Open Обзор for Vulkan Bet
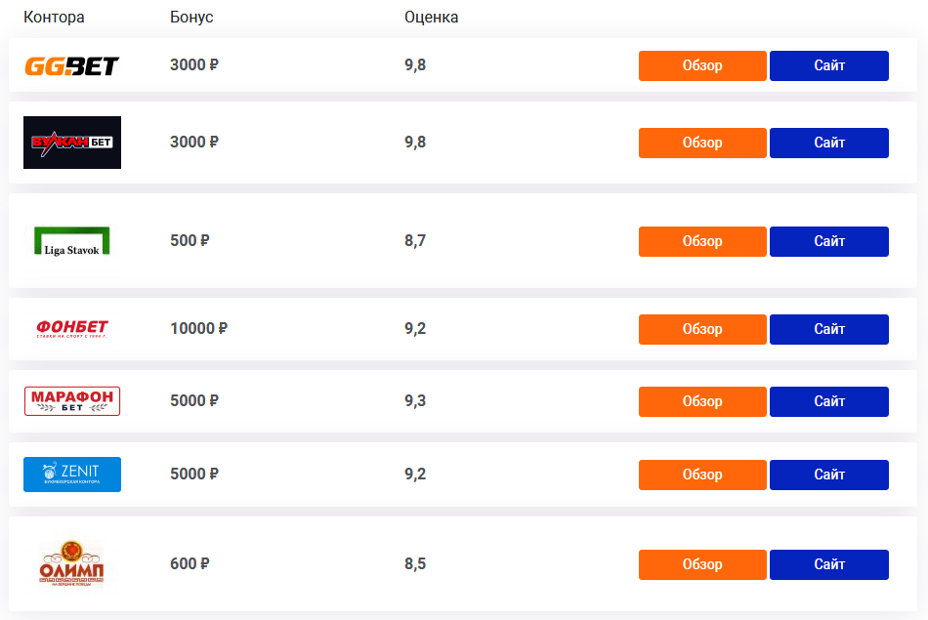 point(702,144)
